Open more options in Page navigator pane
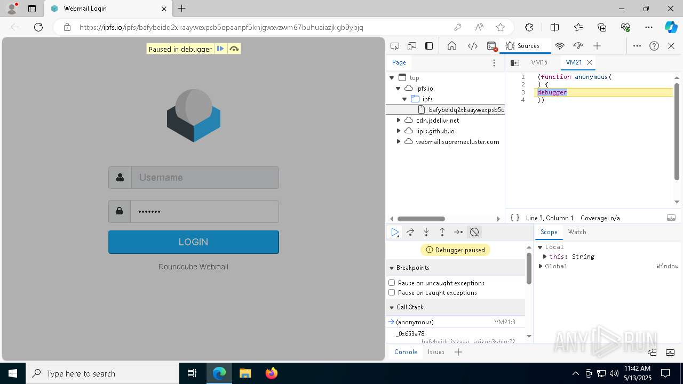This screenshot has height=384, width=683. [494, 63]
